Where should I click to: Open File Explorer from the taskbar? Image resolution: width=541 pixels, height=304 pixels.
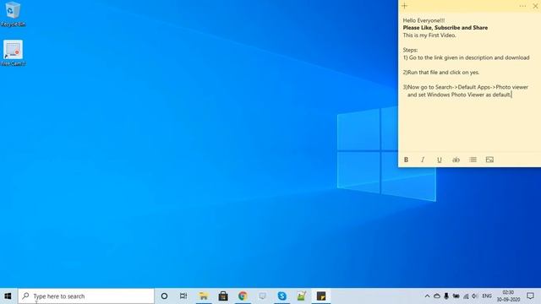203,296
